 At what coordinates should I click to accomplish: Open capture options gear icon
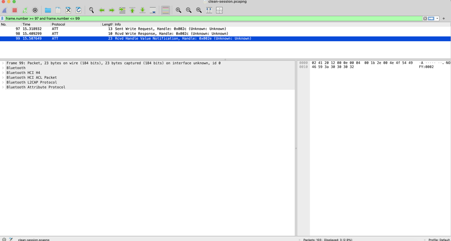tap(35, 11)
